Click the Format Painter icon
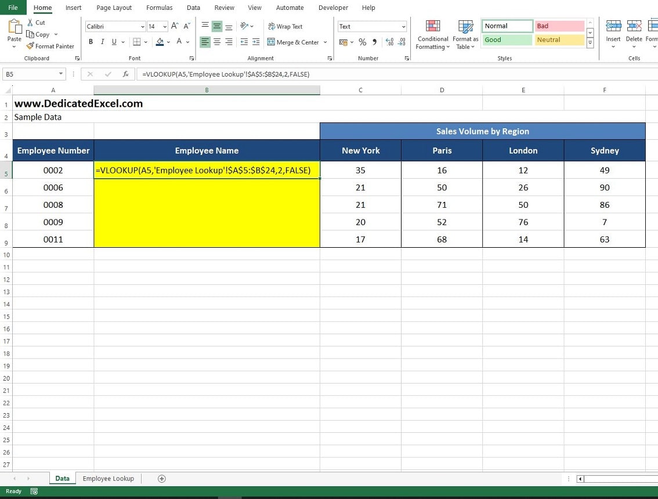Viewport: 658px width, 499px height. click(x=50, y=46)
